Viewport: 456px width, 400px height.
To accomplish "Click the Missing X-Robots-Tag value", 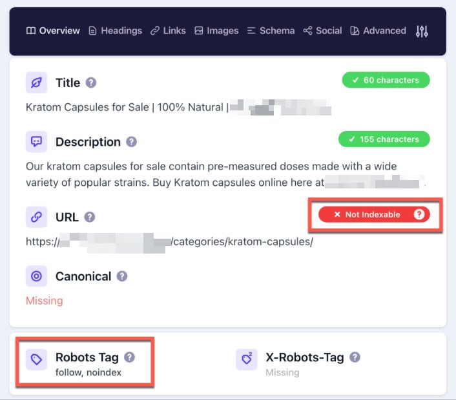I will 282,372.
